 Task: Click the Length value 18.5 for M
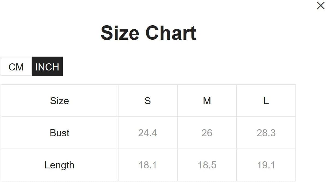click(x=207, y=165)
